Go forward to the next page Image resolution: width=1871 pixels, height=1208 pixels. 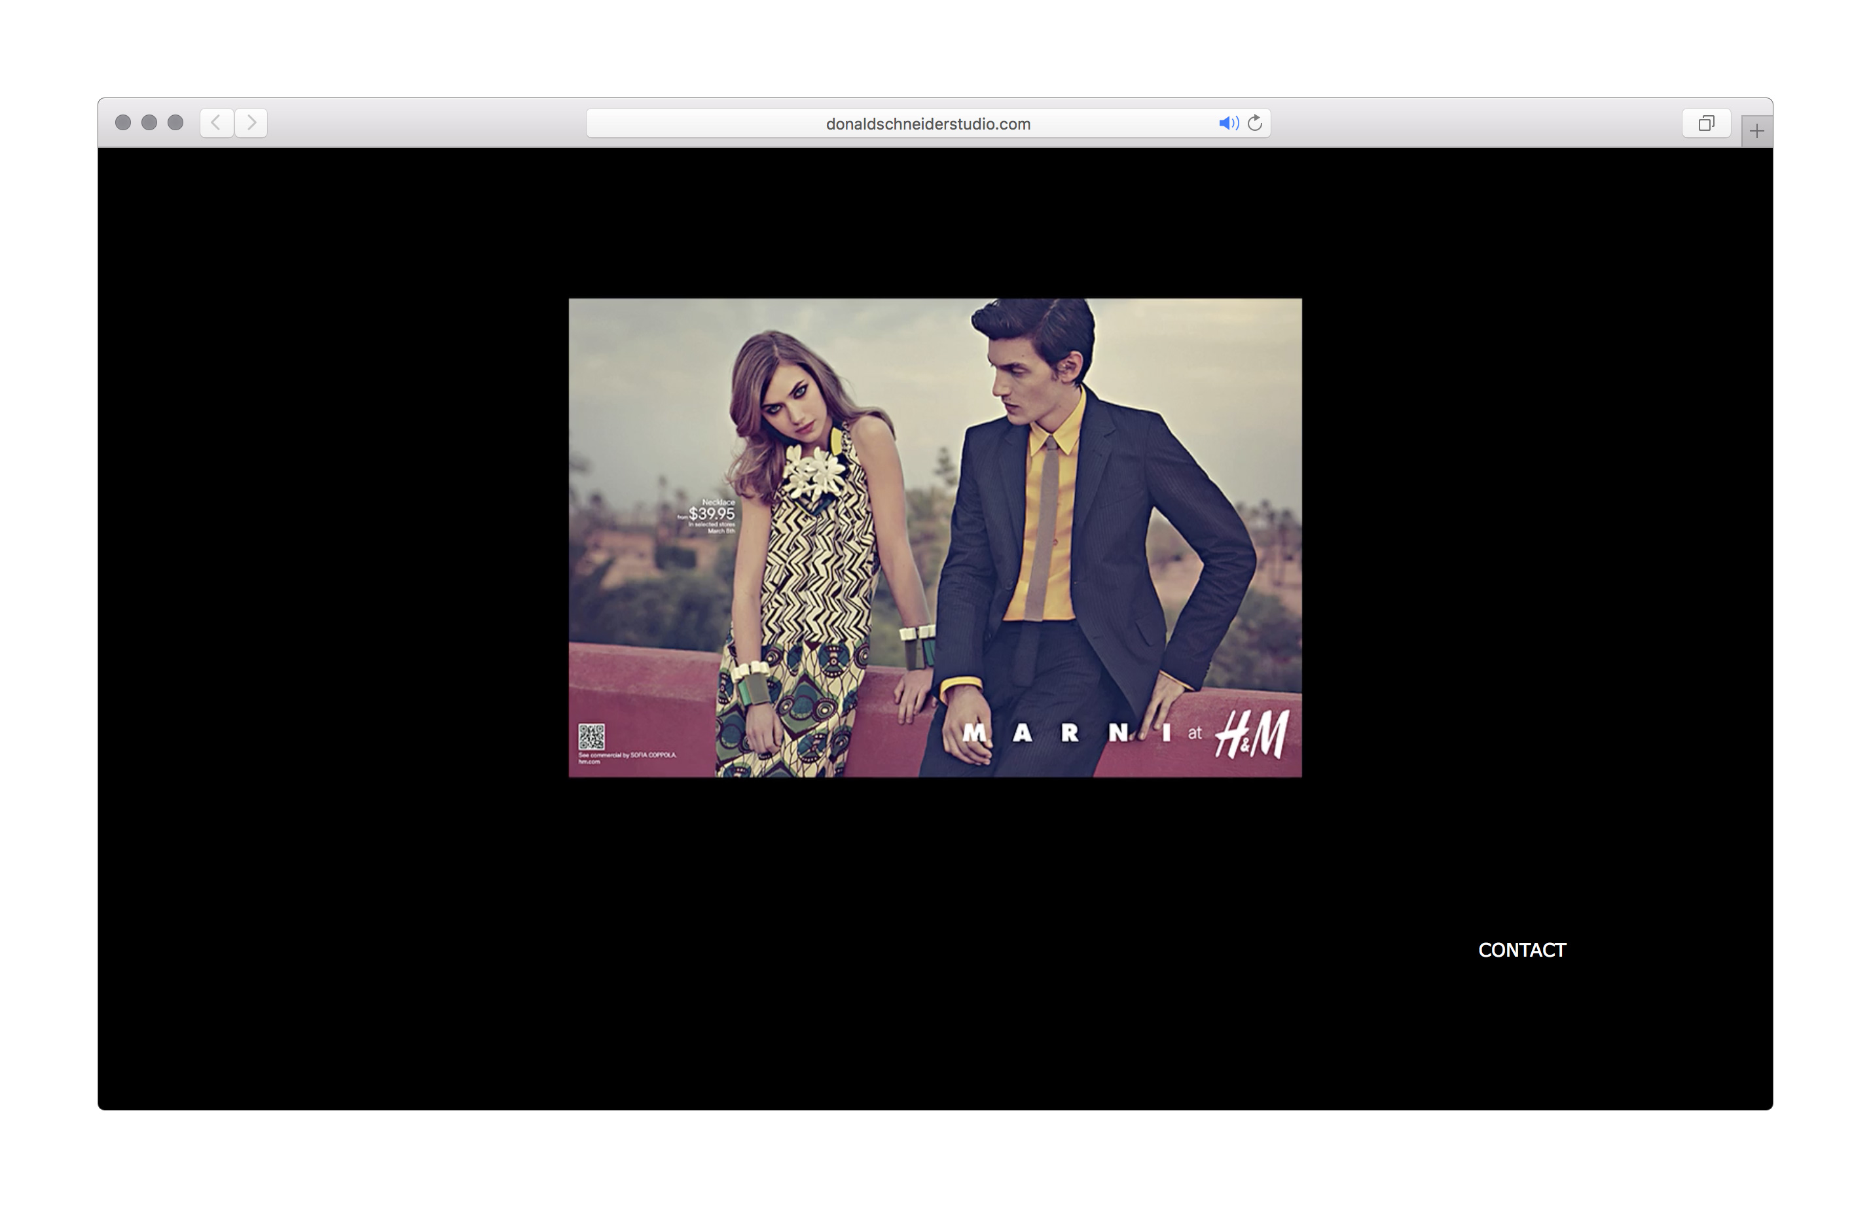click(x=251, y=123)
